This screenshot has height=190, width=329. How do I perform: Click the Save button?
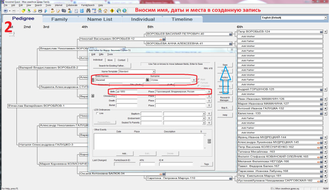(225, 65)
